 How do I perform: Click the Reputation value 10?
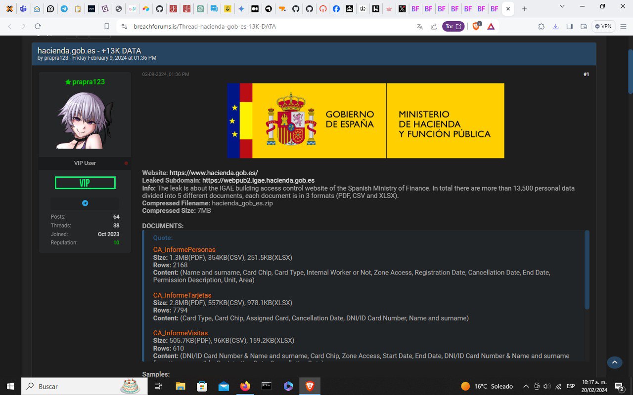116,242
